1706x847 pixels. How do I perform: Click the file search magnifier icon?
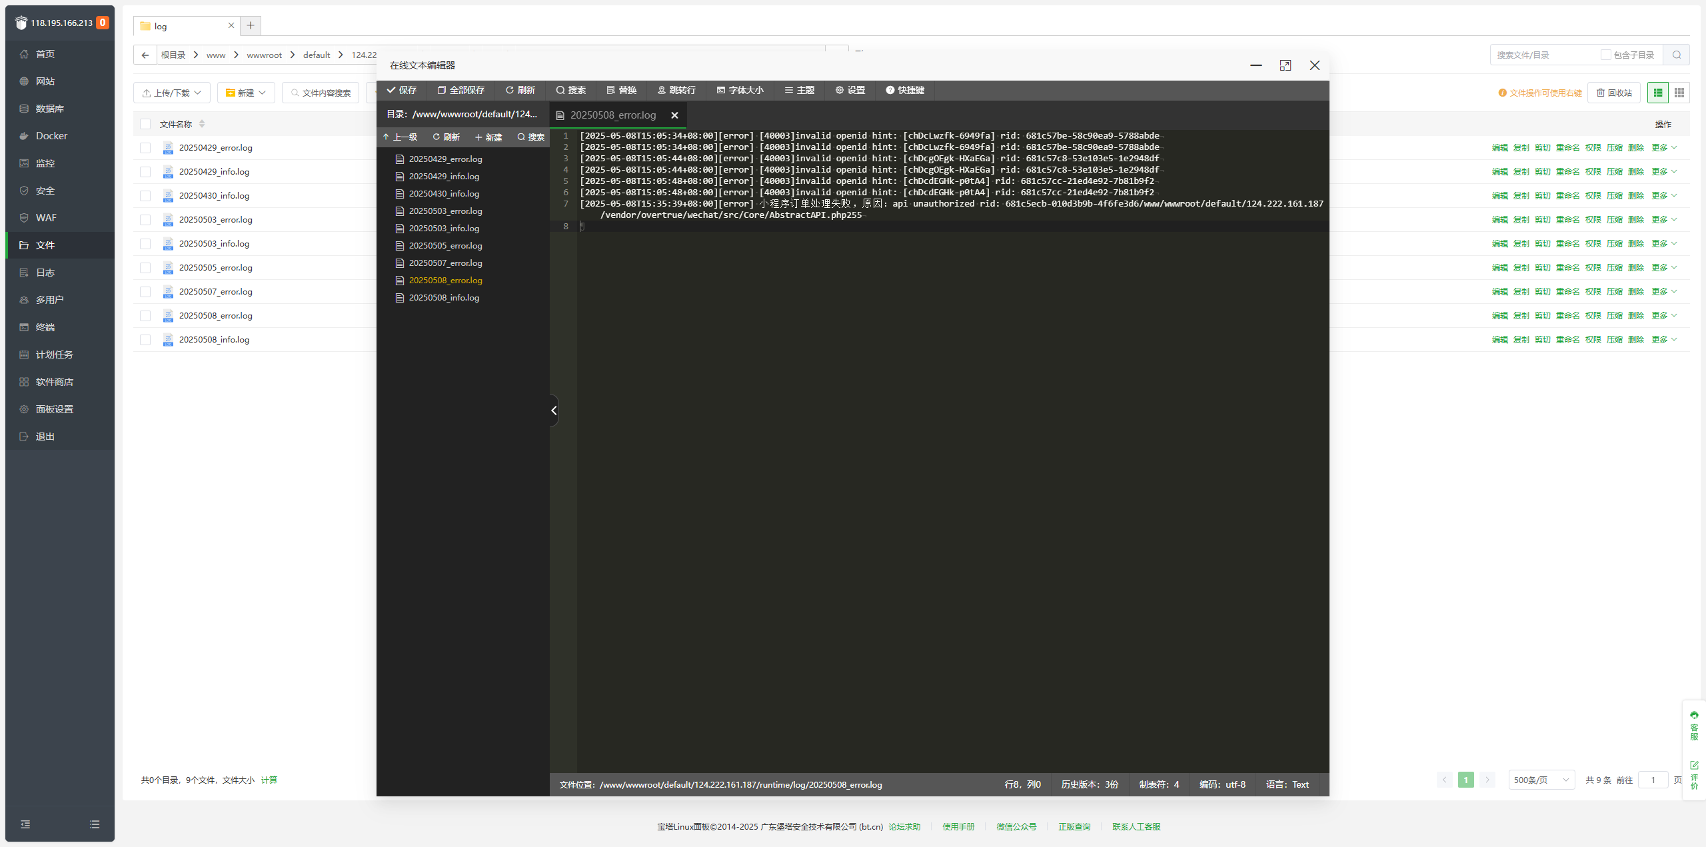coord(1677,55)
